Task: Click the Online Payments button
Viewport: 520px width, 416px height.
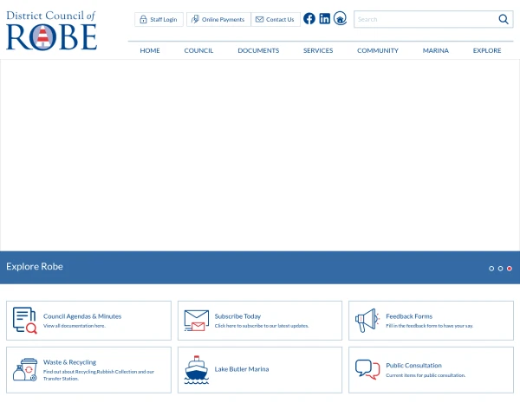Action: pyautogui.click(x=218, y=20)
